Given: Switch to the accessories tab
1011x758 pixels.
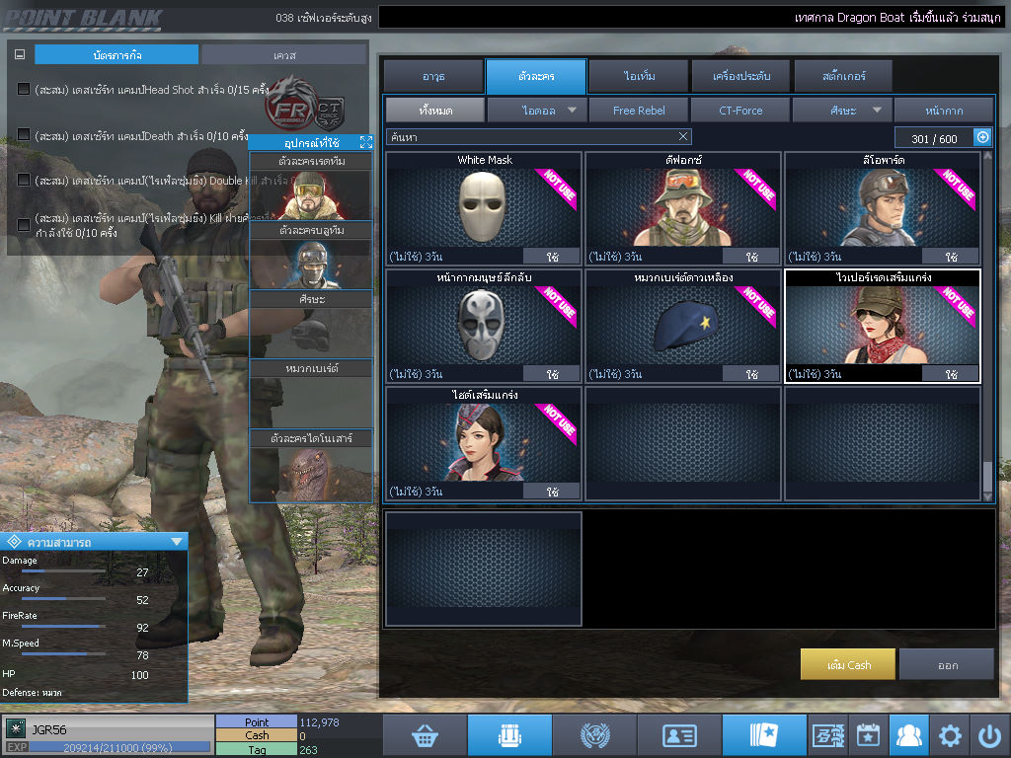Looking at the screenshot, I should tap(740, 76).
